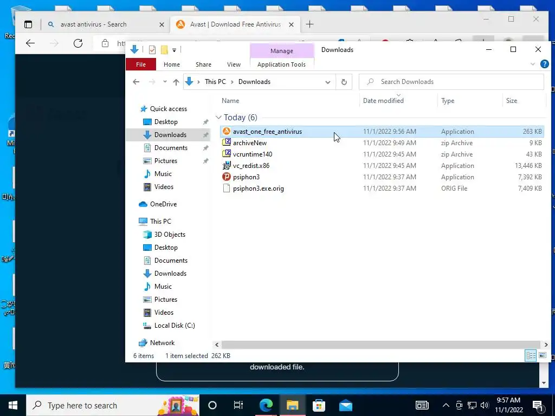Open pinned Documents under Quick access
555x416 pixels.
171,148
